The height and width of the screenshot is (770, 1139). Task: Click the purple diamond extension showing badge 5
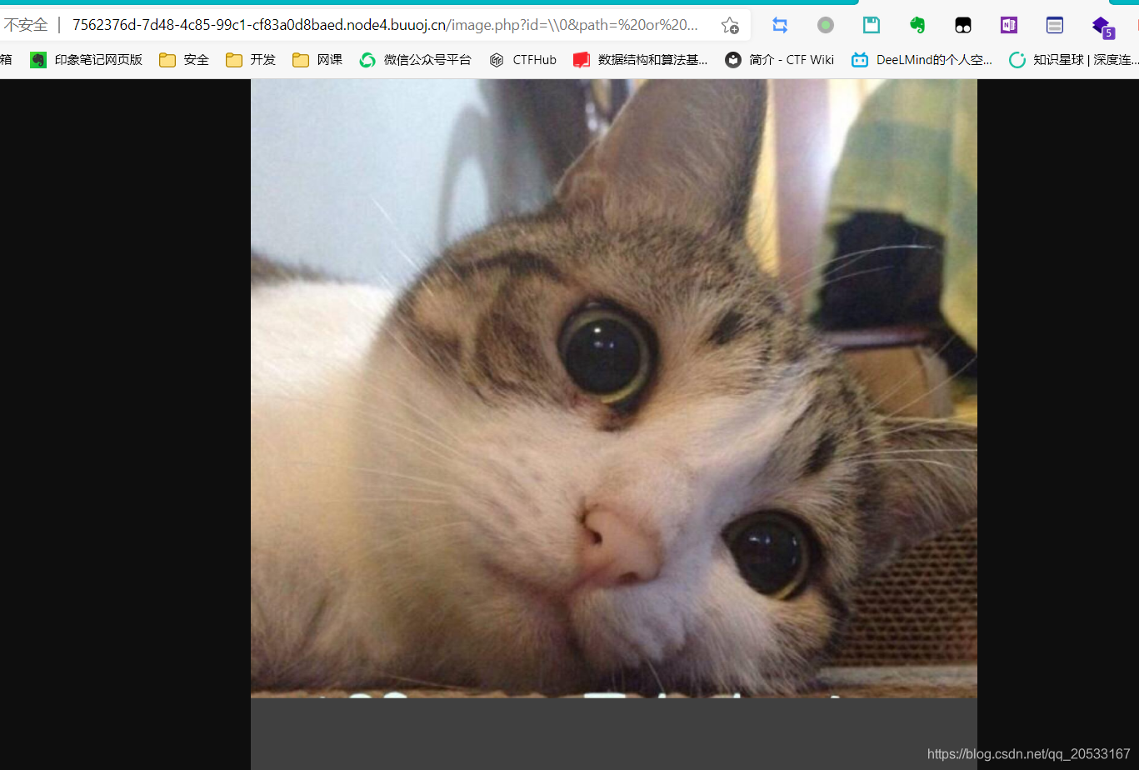pos(1102,25)
